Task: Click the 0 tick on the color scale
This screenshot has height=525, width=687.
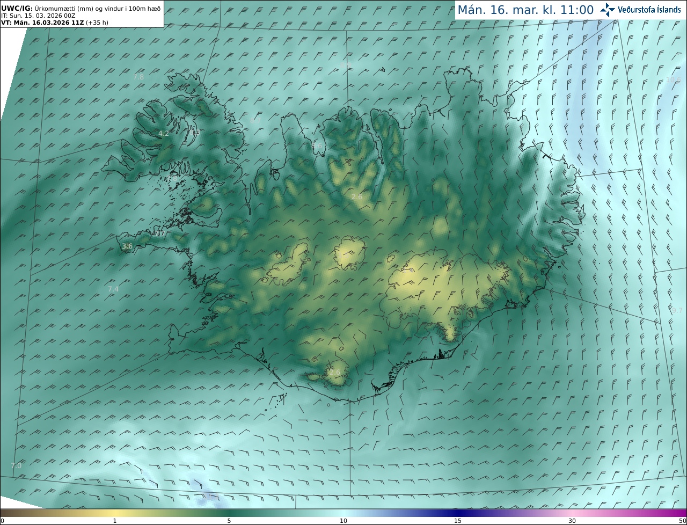Action: (x=2, y=521)
